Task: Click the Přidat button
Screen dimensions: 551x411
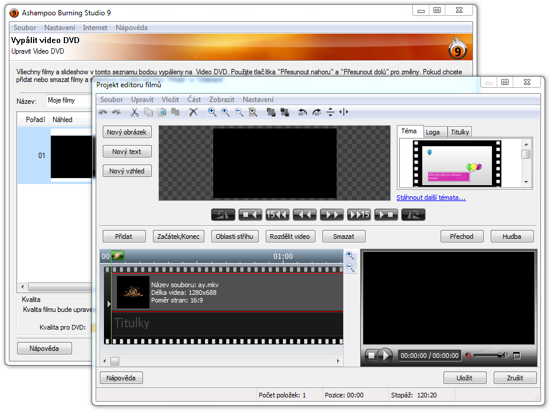Action: click(124, 236)
